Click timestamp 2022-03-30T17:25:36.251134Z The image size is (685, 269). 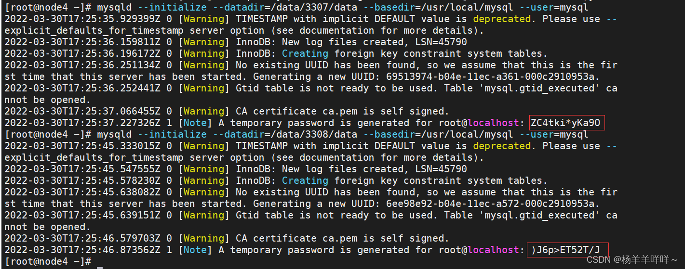pyautogui.click(x=82, y=65)
